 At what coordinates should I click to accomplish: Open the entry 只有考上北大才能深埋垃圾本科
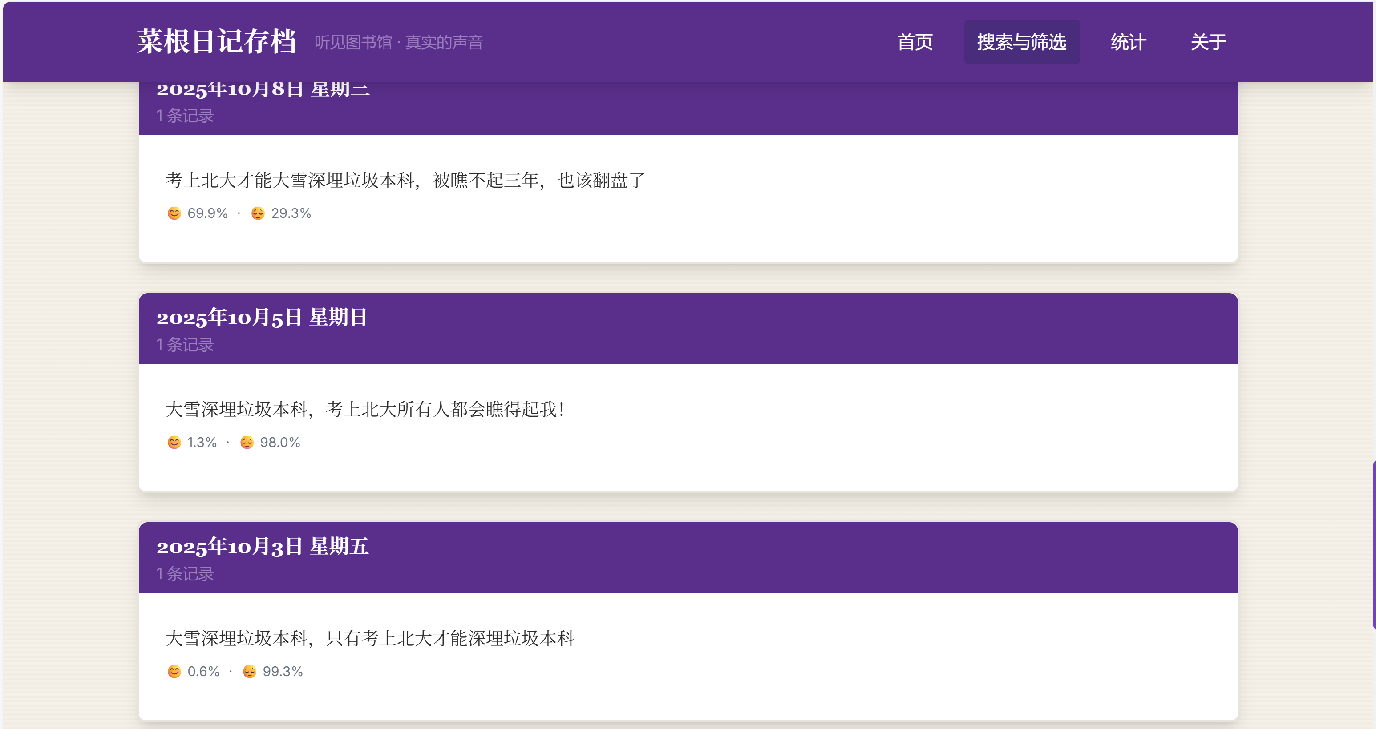coord(370,639)
